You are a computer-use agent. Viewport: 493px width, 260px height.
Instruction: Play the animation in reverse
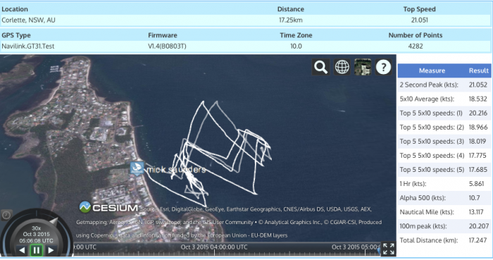click(x=22, y=251)
